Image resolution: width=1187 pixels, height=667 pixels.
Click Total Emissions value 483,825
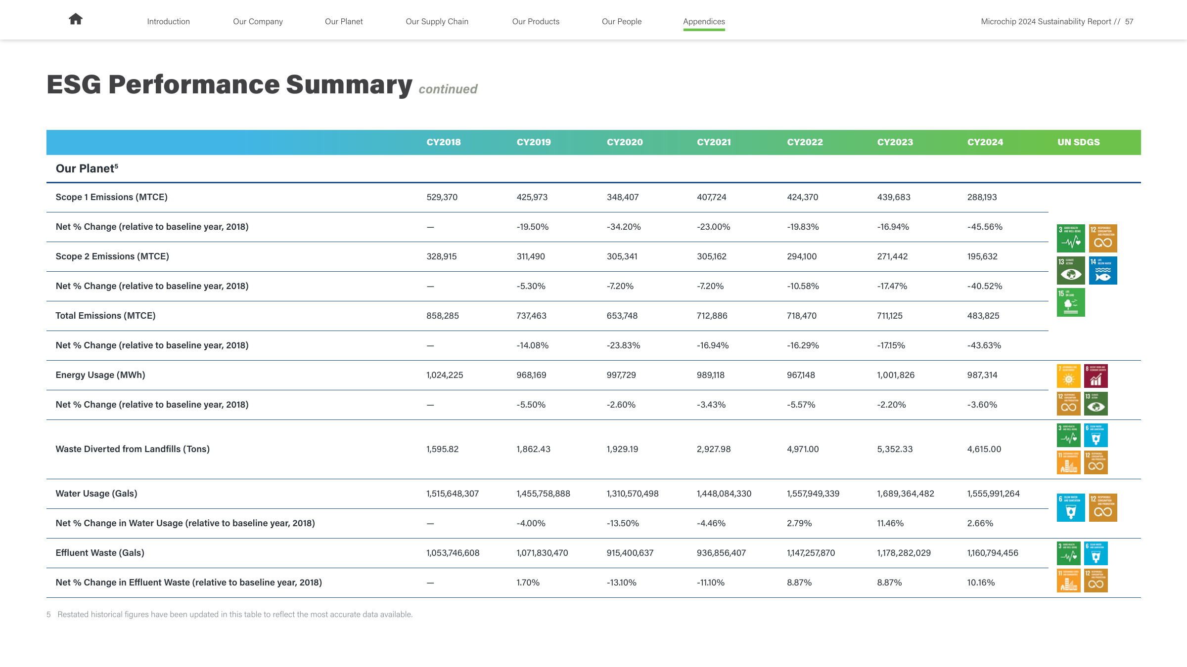pyautogui.click(x=983, y=316)
